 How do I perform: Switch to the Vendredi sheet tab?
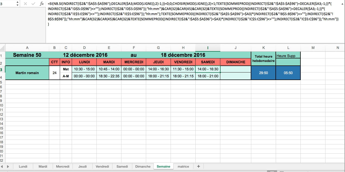102,166
